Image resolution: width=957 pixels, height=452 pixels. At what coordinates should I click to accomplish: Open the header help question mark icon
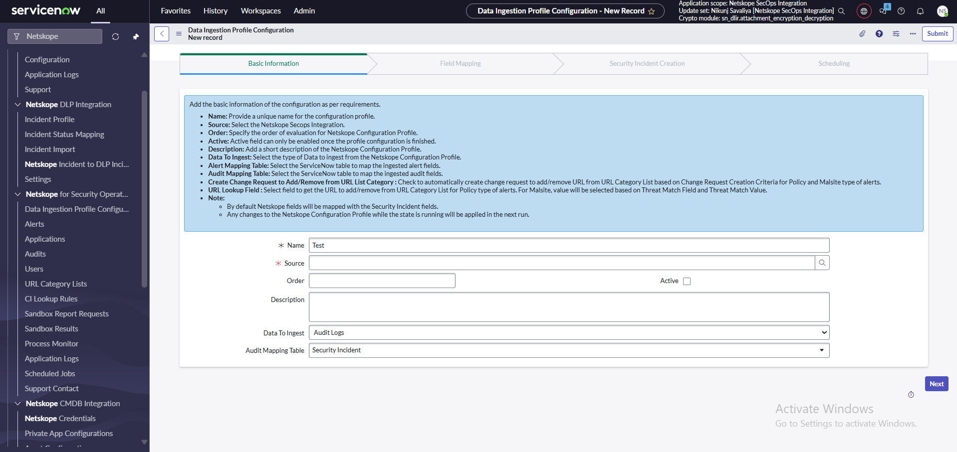[x=901, y=11]
